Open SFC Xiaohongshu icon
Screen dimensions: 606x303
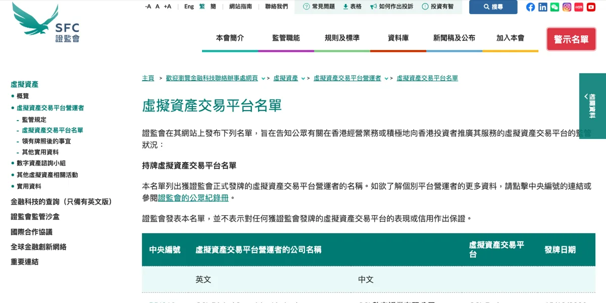click(x=579, y=7)
